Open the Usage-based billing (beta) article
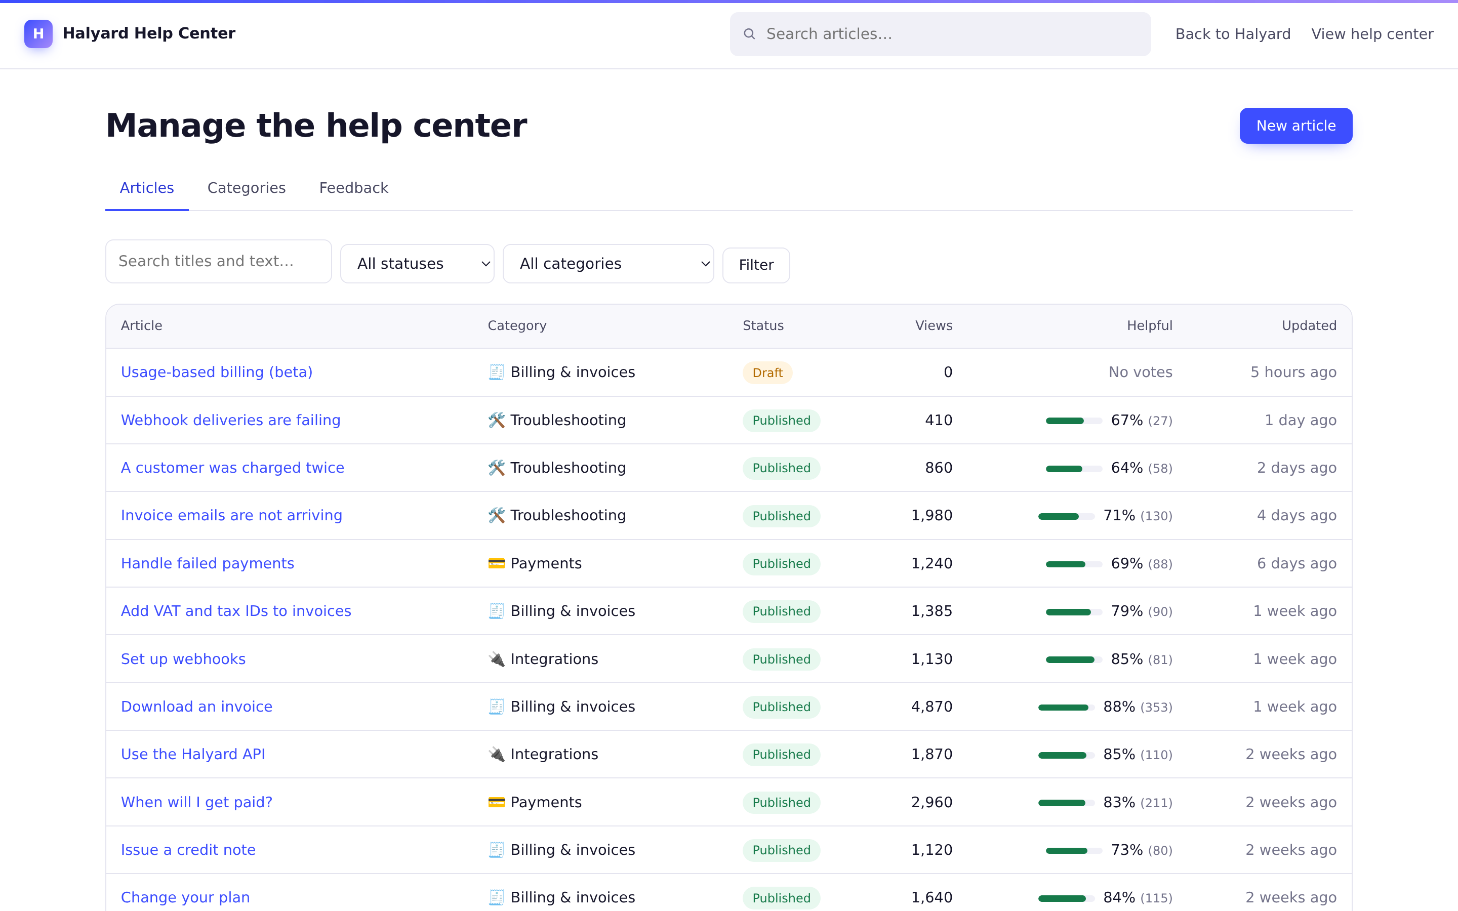Viewport: 1458px width, 911px height. tap(217, 372)
